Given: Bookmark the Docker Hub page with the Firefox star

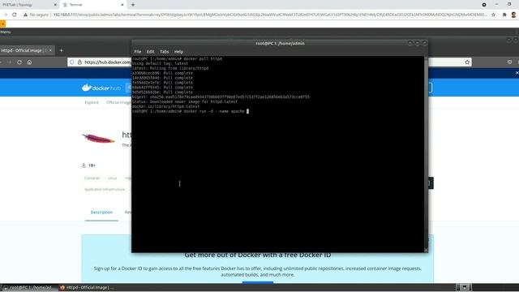Looking at the screenshot, I should pyautogui.click(x=467, y=62).
